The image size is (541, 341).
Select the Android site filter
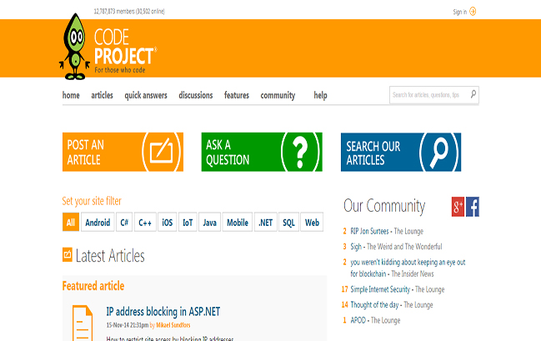98,222
